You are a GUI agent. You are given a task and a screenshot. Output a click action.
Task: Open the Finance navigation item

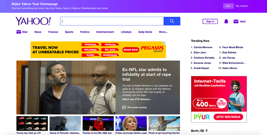pyautogui.click(x=53, y=32)
